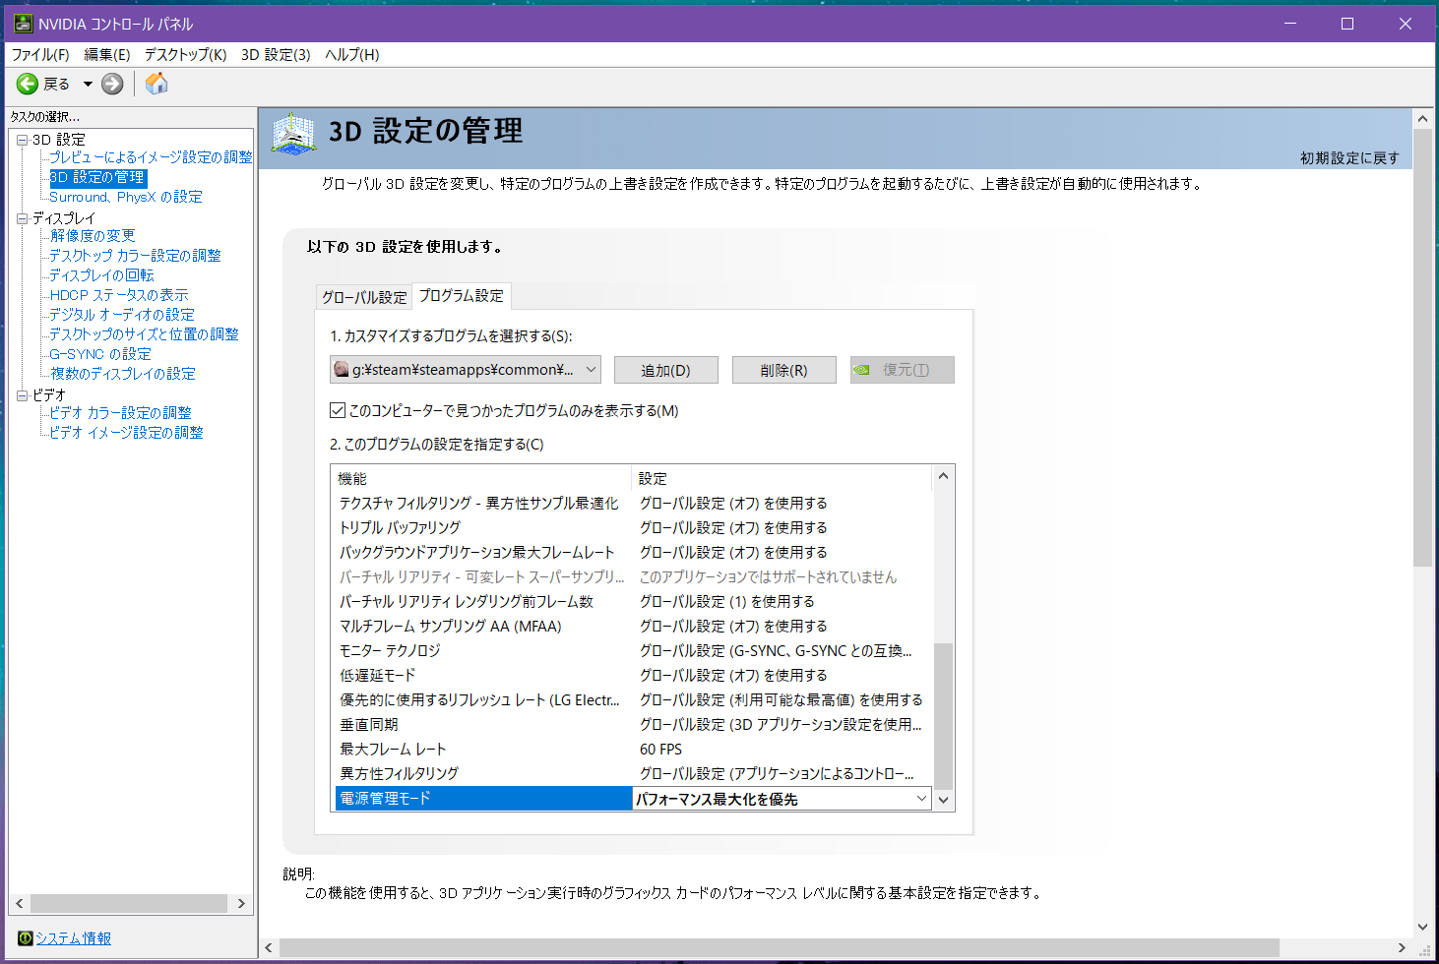Viewport: 1439px width, 964px height.
Task: Select the モニター テクノロジ row
Action: click(x=634, y=651)
